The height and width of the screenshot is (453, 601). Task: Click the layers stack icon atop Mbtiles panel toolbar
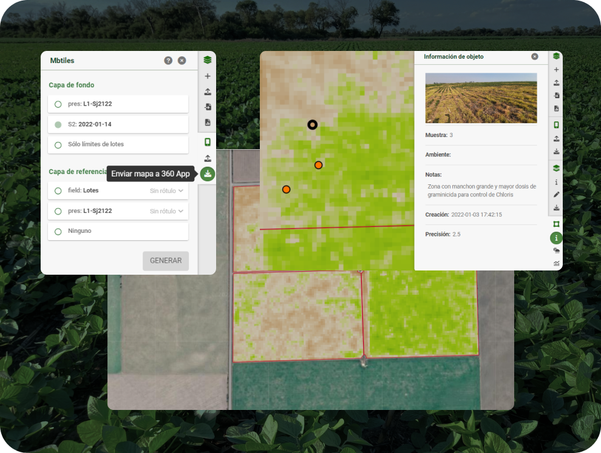point(208,60)
